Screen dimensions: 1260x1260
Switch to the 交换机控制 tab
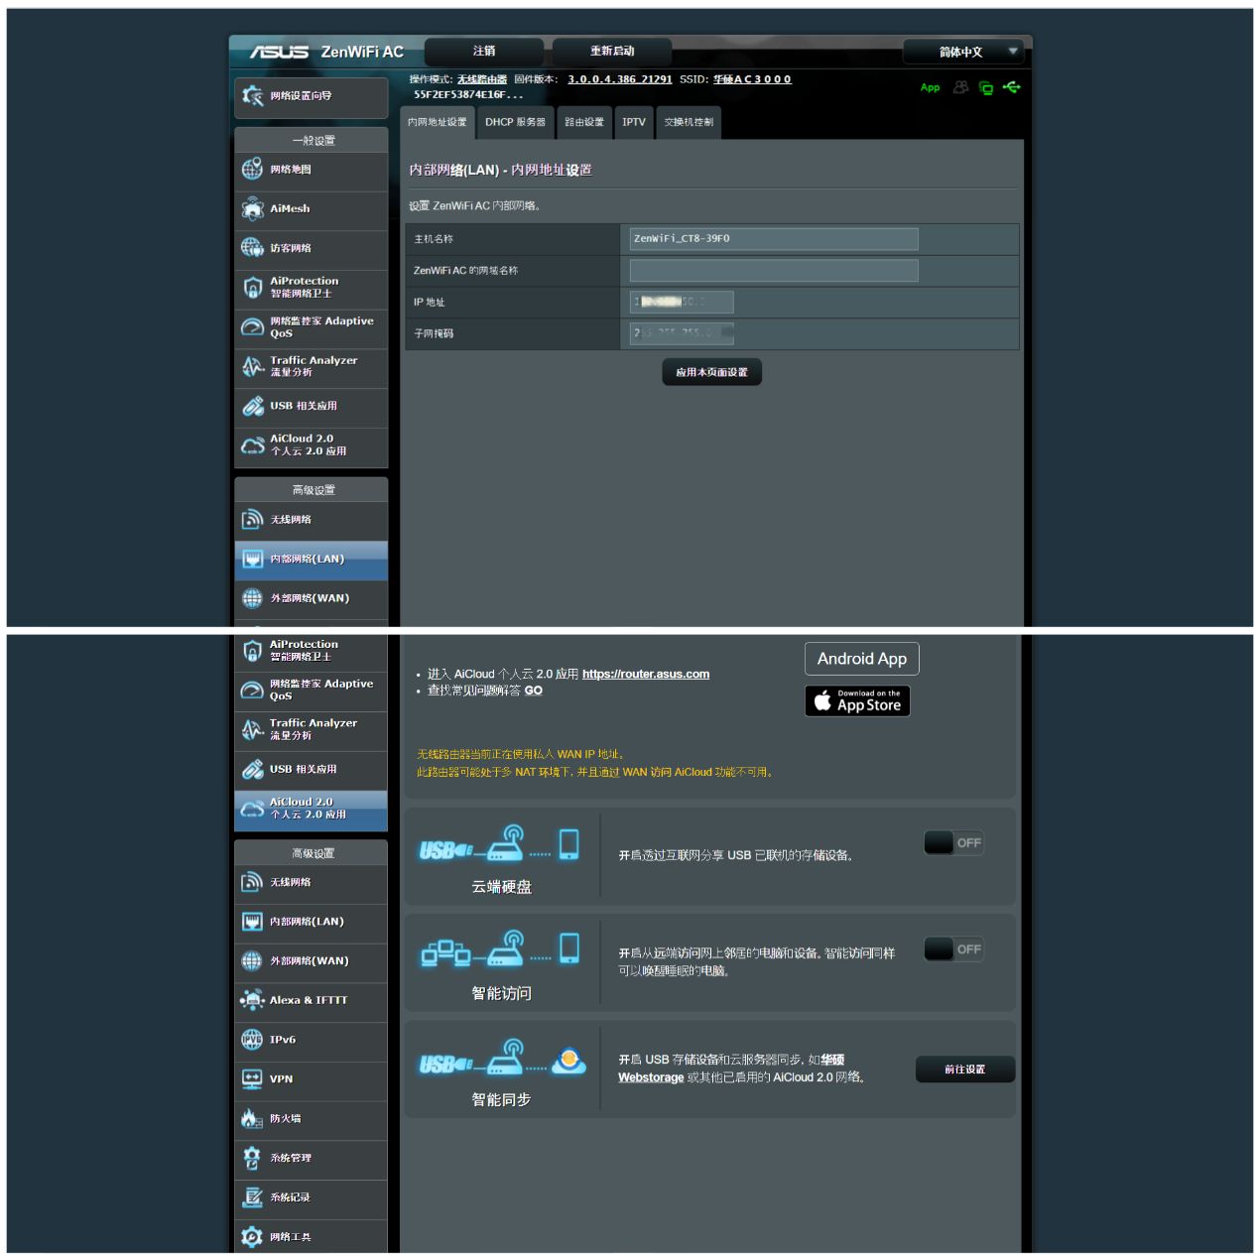click(689, 122)
